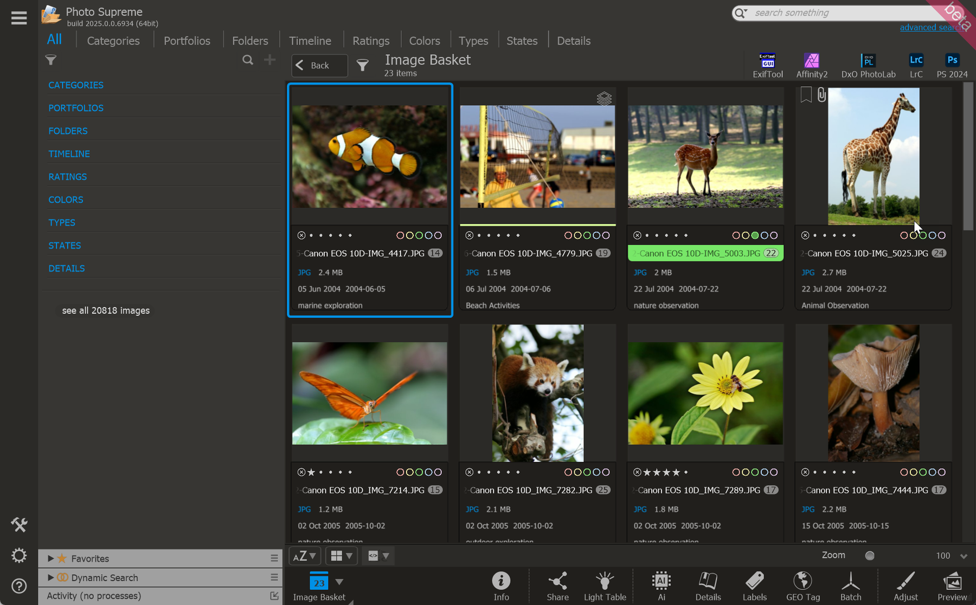Click the Share tool
The height and width of the screenshot is (605, 976).
coord(557,586)
